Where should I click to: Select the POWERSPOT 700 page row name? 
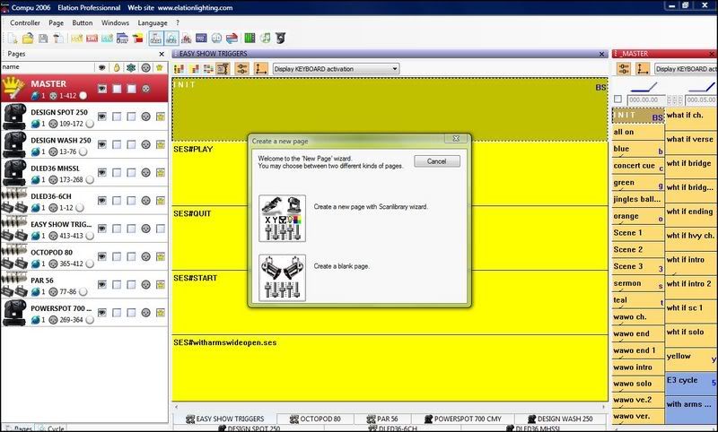tap(61, 308)
